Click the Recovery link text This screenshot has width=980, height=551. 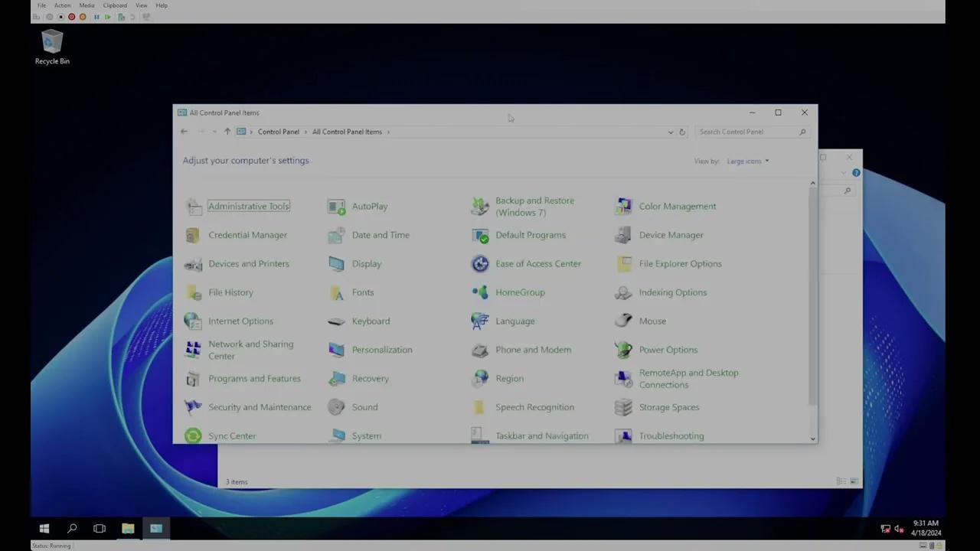tap(371, 379)
